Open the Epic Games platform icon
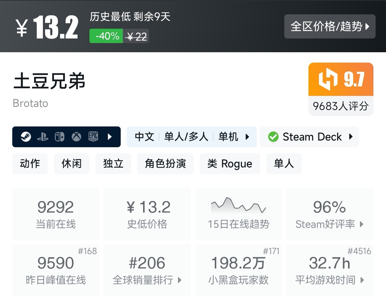Image resolution: width=386 pixels, height=303 pixels. [93, 137]
